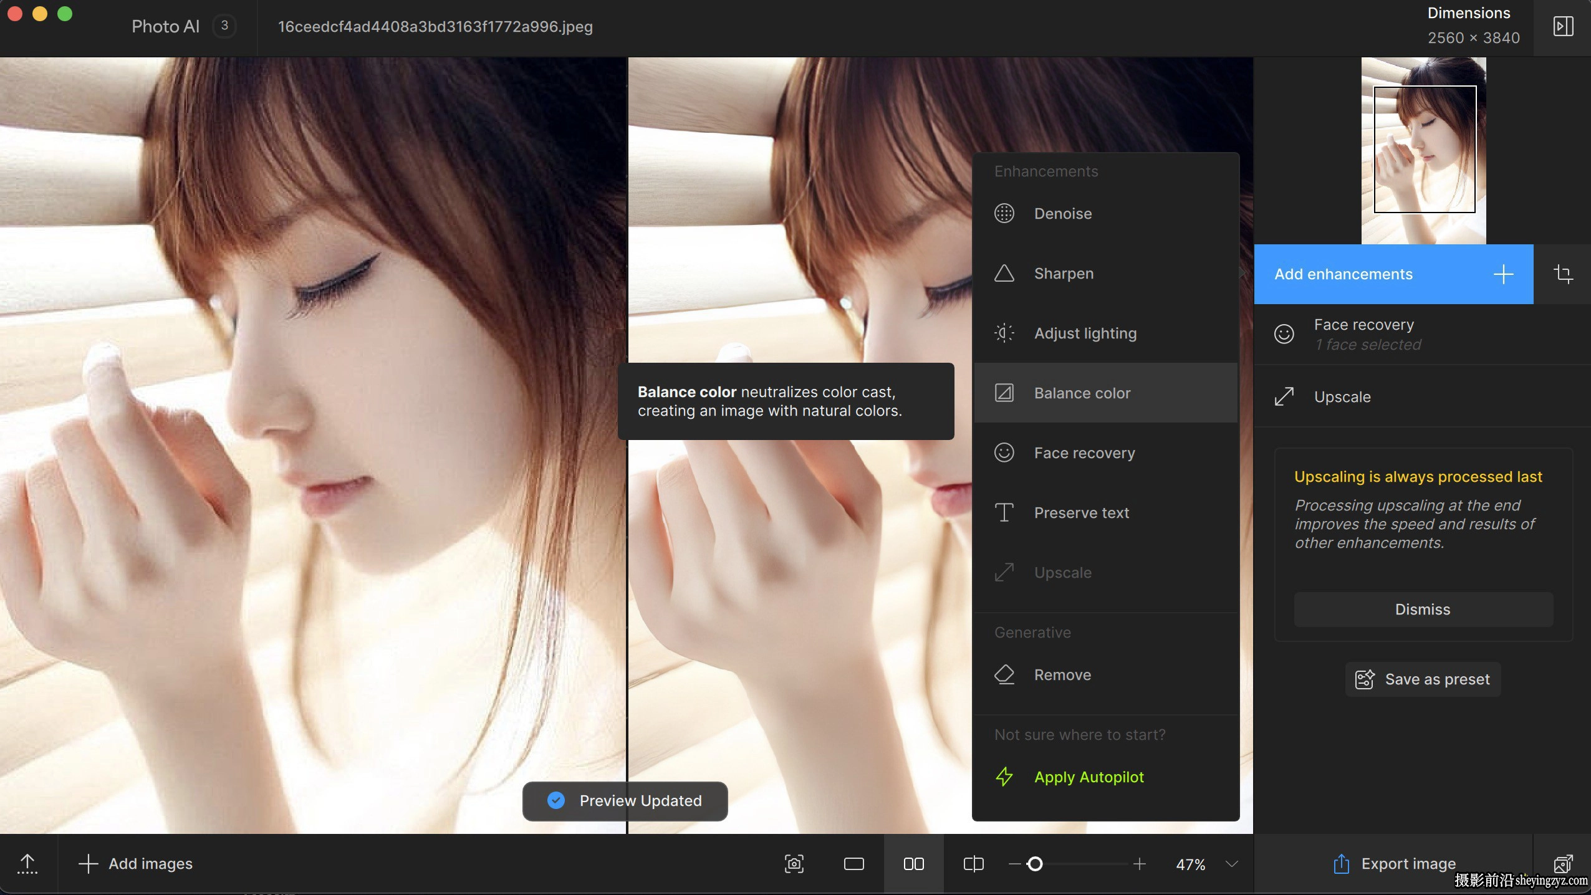Toggle the right sidebar panel icon
Screen dimensions: 1591x895
click(x=1563, y=26)
